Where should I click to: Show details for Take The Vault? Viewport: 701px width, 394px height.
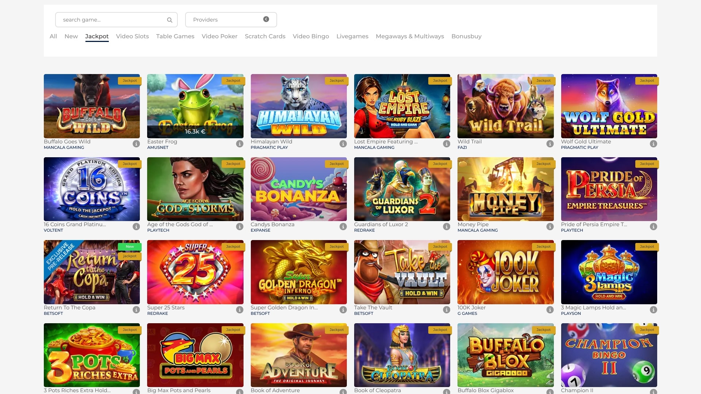click(x=446, y=309)
